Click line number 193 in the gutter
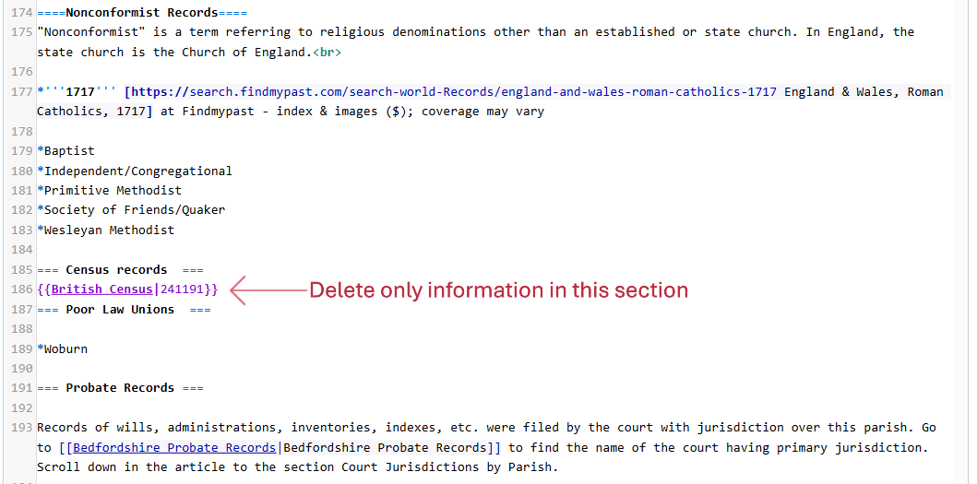This screenshot has width=977, height=484. 22,428
